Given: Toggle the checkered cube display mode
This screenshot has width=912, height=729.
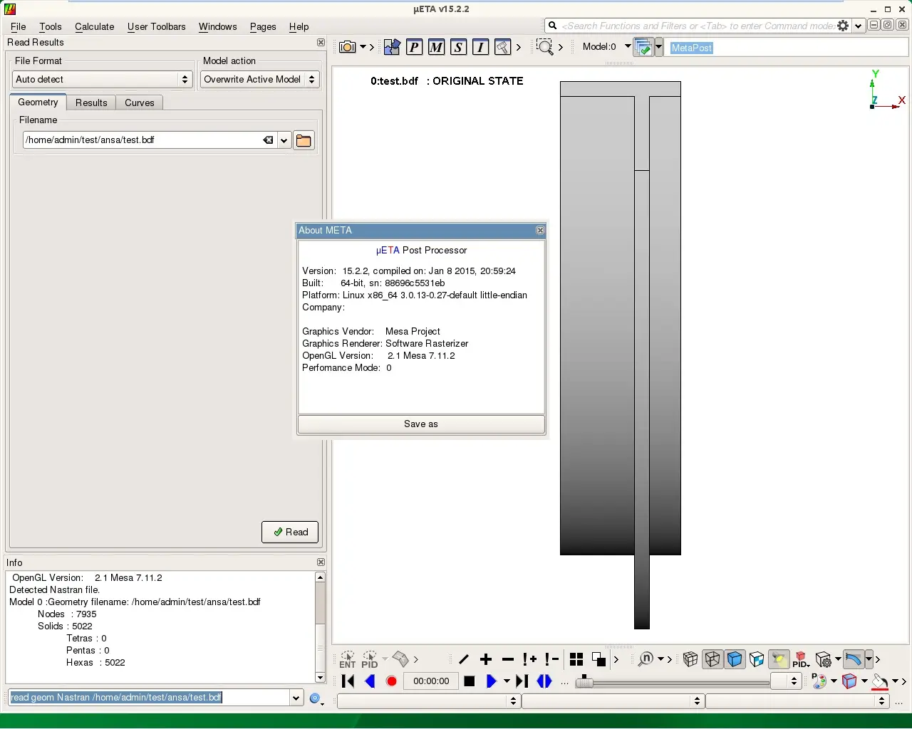Looking at the screenshot, I should click(757, 659).
